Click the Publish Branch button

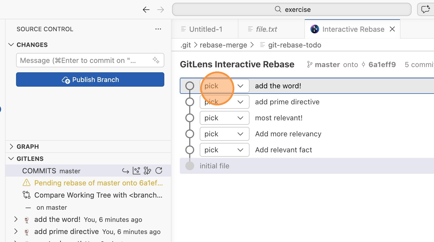90,80
